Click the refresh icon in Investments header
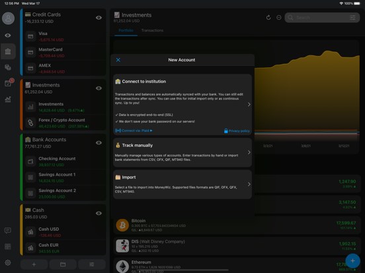Screen dimensions: 365x273 [x=268, y=18]
